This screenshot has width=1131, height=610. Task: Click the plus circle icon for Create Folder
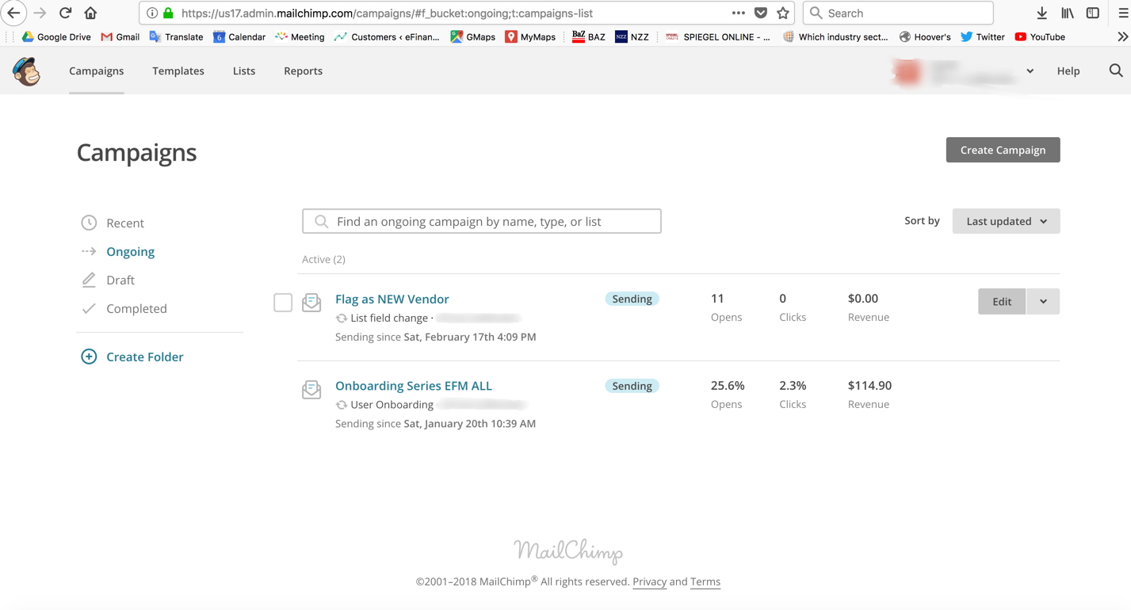(x=89, y=356)
